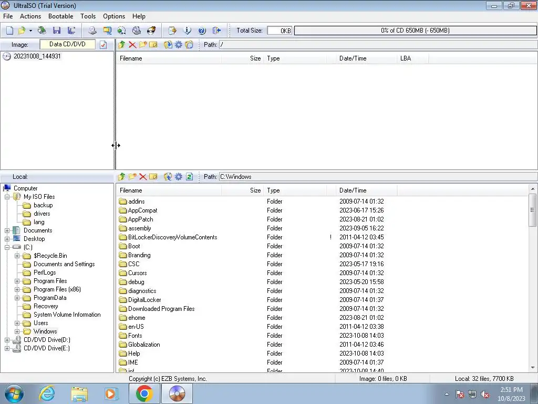Click the CD capacity progress bar

[415, 31]
